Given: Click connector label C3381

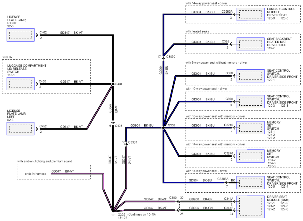Looking at the screenshot, I should [132, 143].
